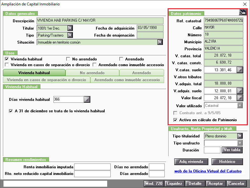Click the Ref. catastral field
Screen dimensions: 250x188
tap(224, 21)
